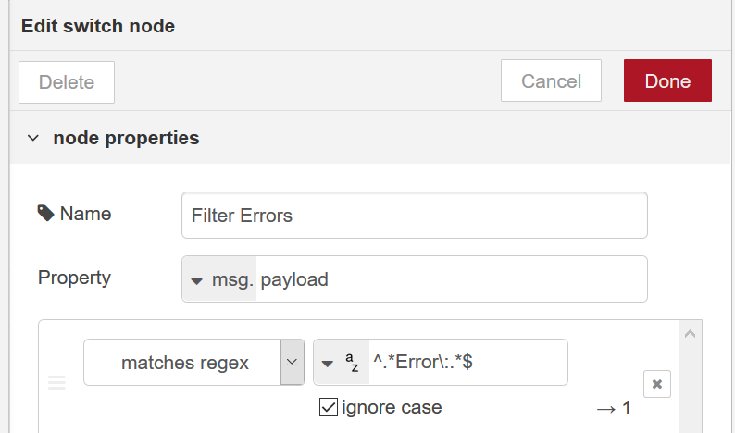
Task: Click the payload property input field
Action: (x=452, y=279)
